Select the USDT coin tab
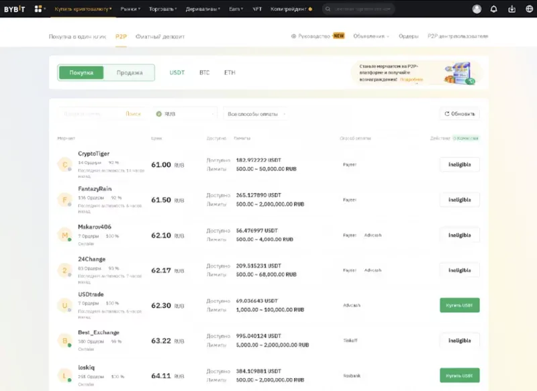Viewport: 537px width, 391px height. pos(177,72)
